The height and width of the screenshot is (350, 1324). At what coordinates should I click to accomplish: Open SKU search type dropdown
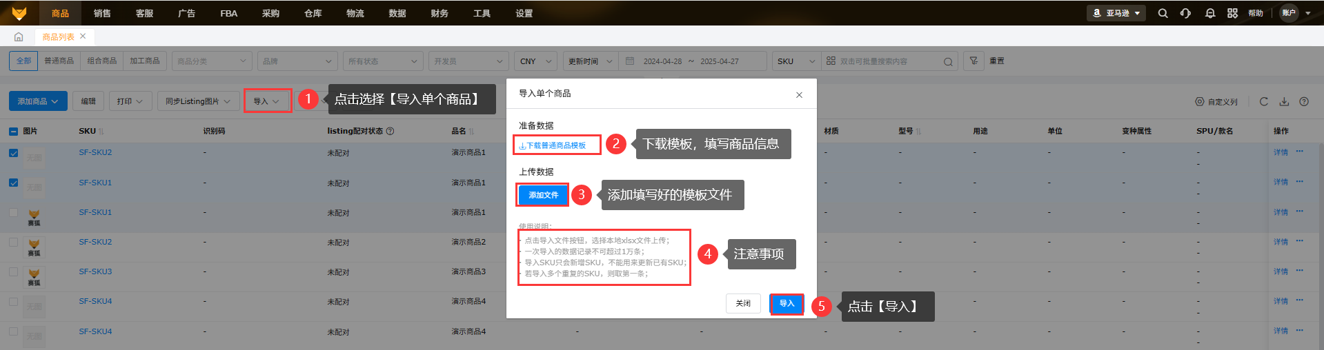[x=796, y=61]
